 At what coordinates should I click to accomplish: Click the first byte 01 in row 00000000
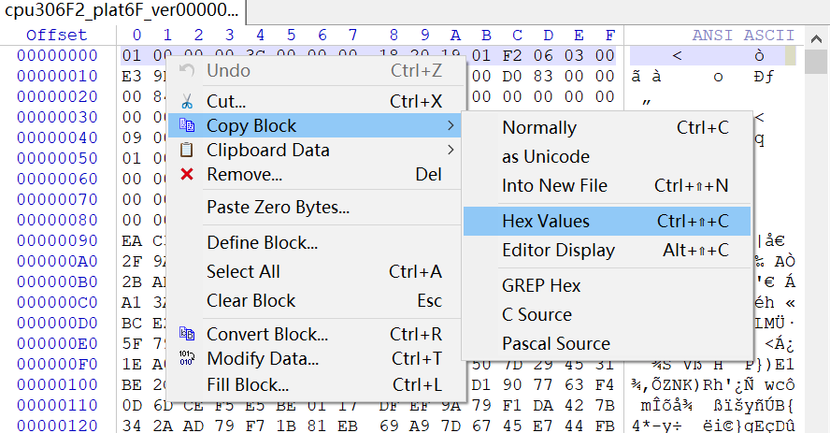(x=132, y=55)
